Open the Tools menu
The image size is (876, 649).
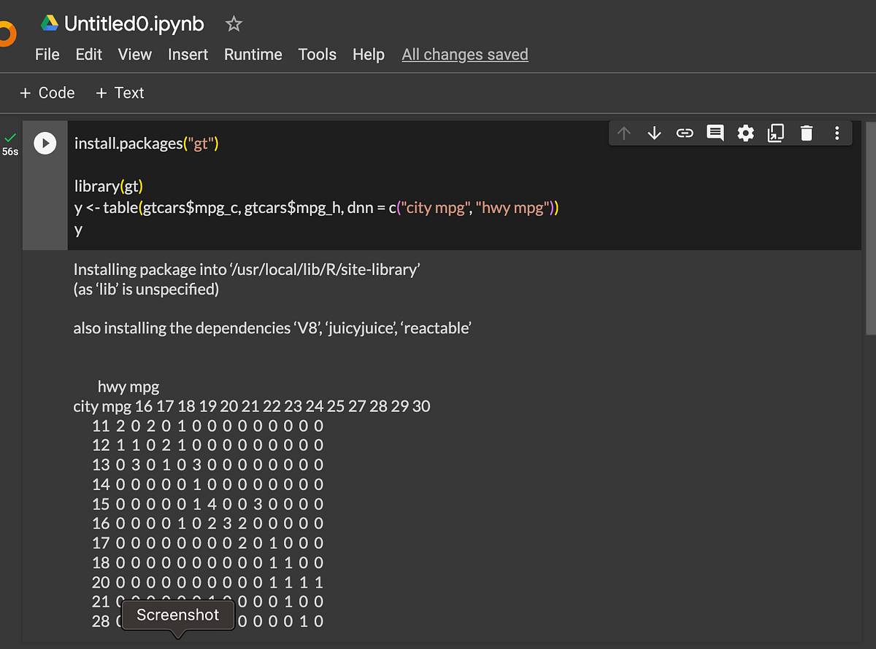click(317, 54)
